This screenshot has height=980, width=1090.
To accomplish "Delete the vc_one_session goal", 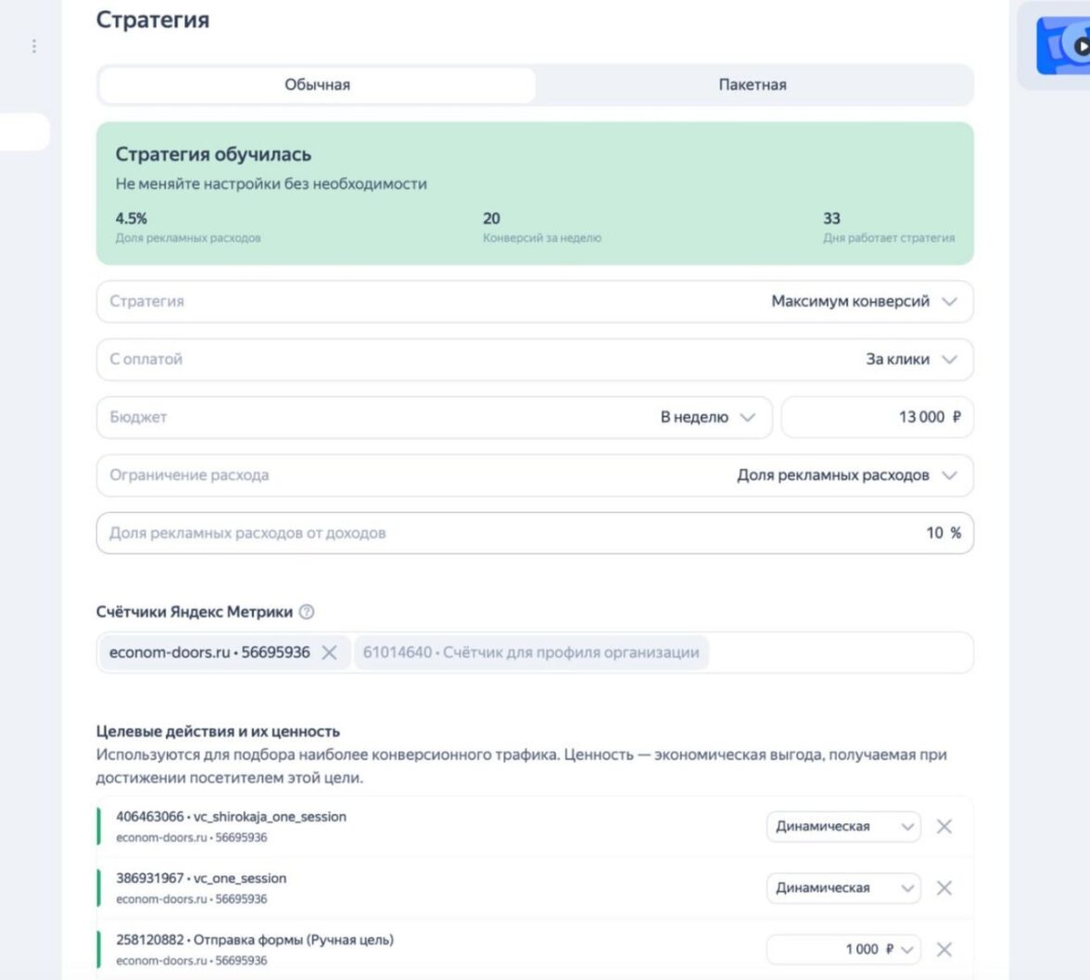I will pos(944,887).
